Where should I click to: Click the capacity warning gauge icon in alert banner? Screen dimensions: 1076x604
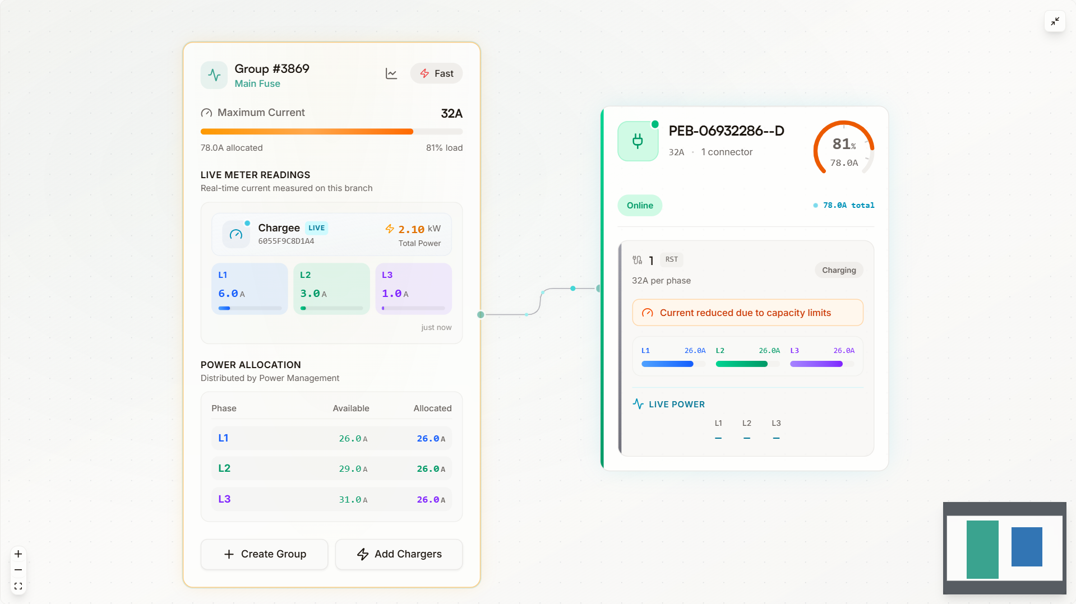pos(649,313)
